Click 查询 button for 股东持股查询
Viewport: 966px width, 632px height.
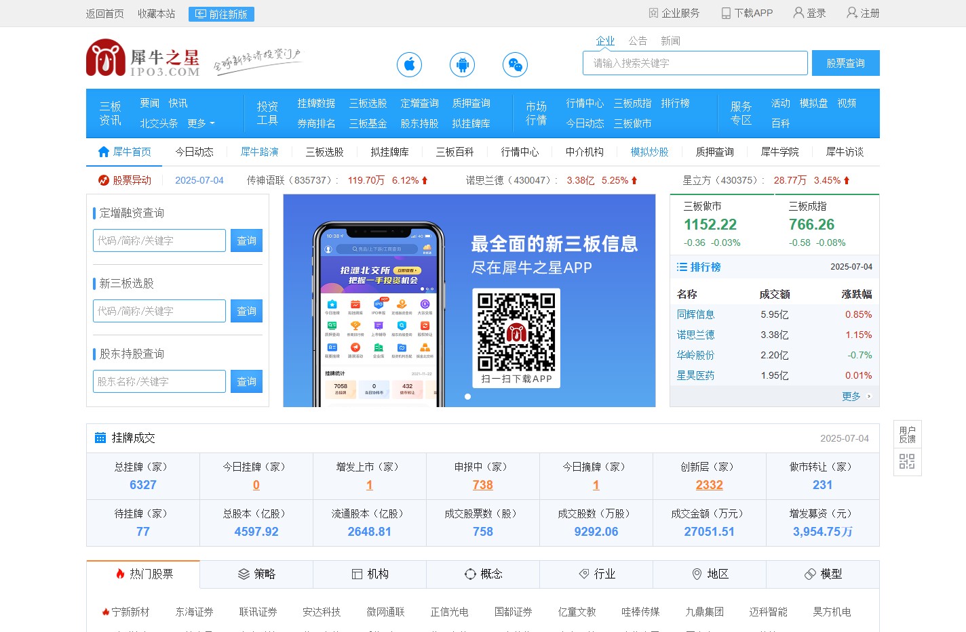click(246, 381)
